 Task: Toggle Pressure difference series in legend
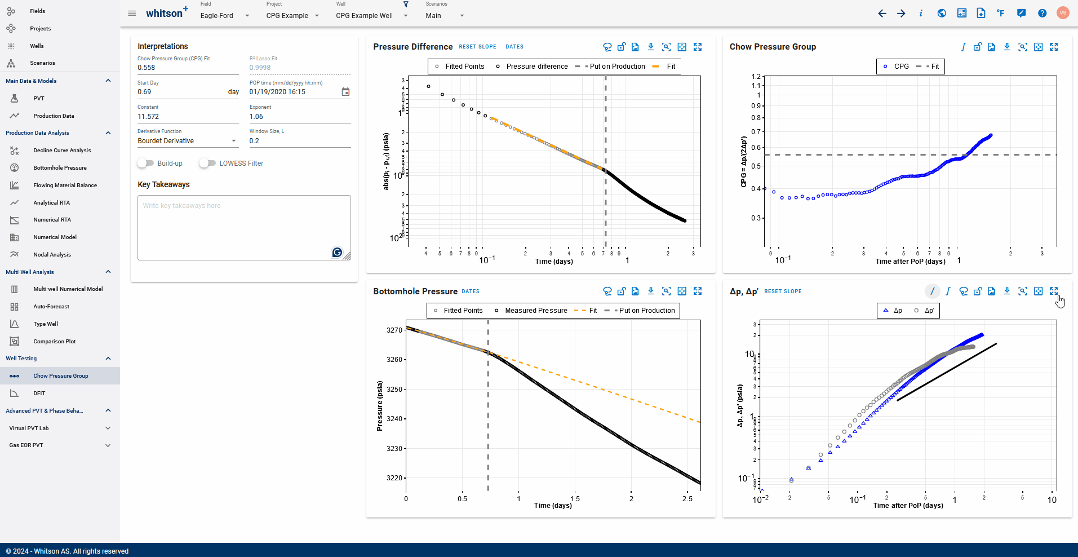coord(531,67)
